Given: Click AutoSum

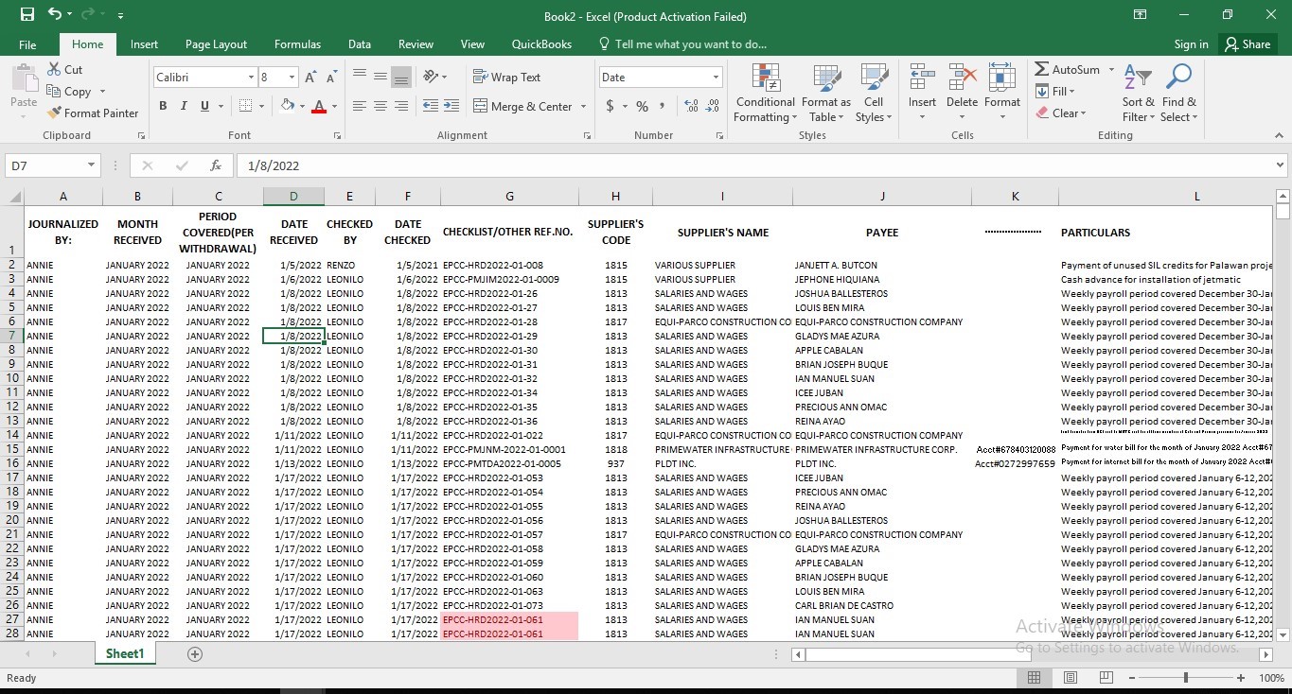Looking at the screenshot, I should pos(1067,70).
